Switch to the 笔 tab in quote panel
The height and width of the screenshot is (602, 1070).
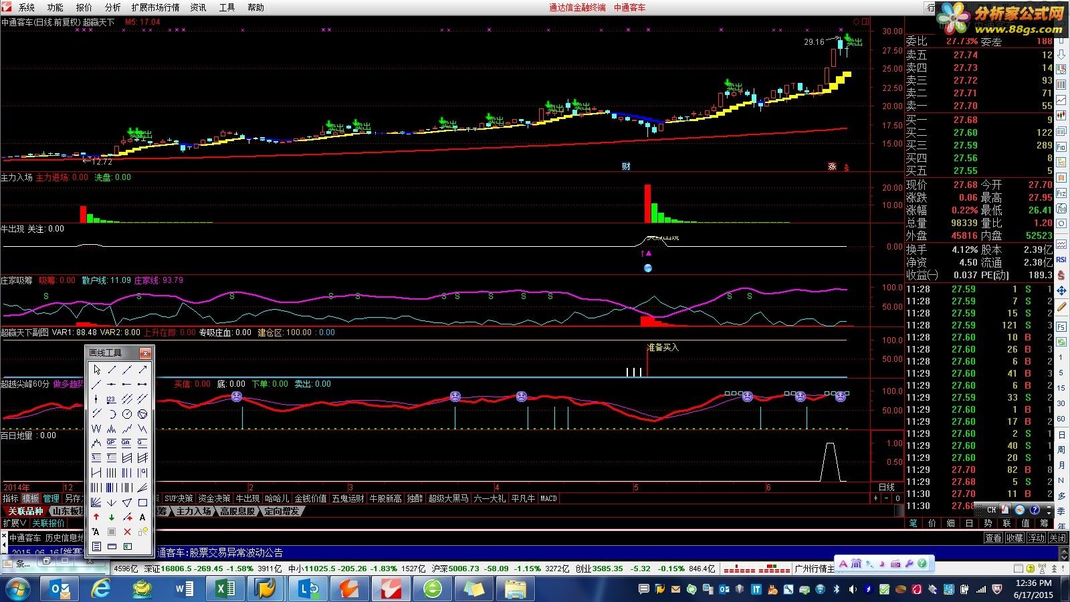tap(914, 523)
